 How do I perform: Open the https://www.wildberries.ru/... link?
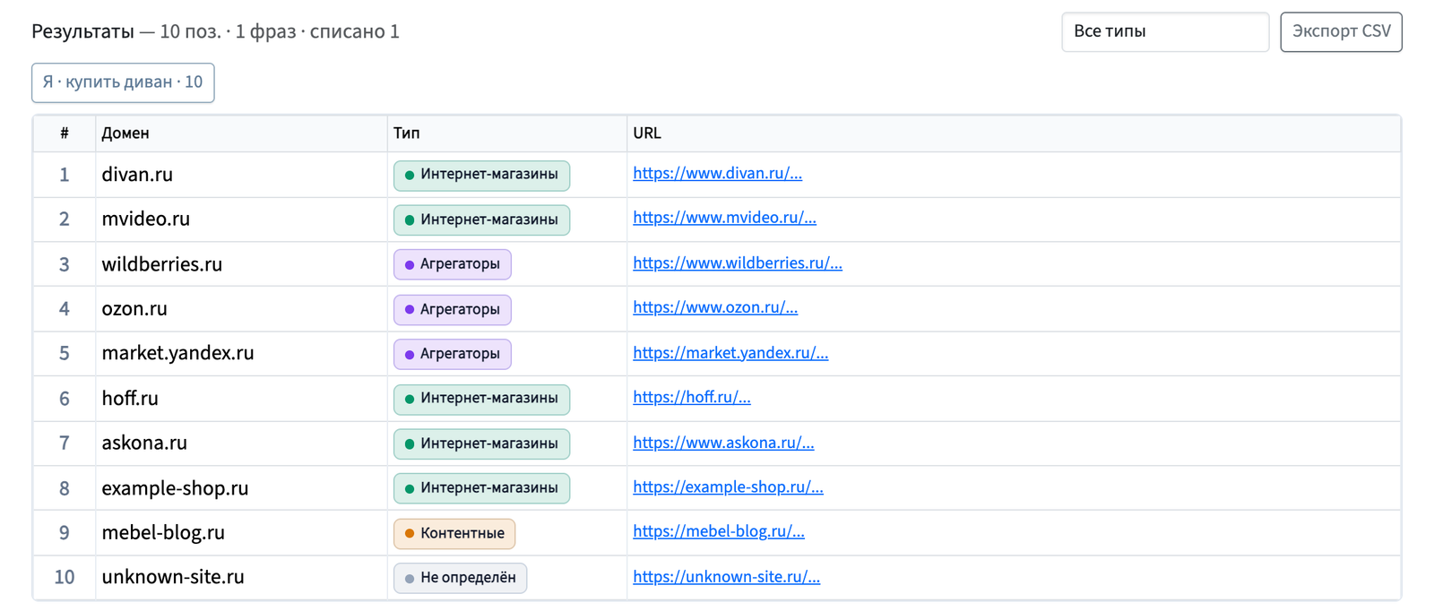pos(738,263)
